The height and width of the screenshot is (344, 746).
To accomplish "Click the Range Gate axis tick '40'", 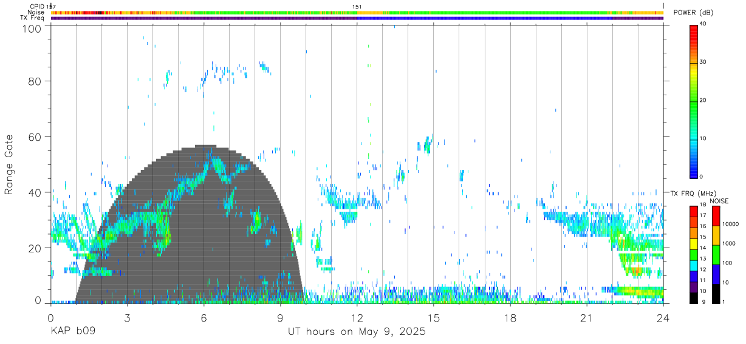I will click(x=35, y=192).
